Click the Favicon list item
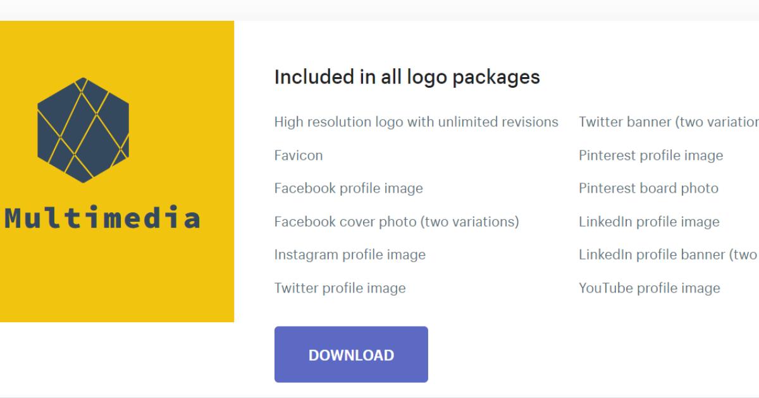Screen dimensions: 759x398 (299, 155)
